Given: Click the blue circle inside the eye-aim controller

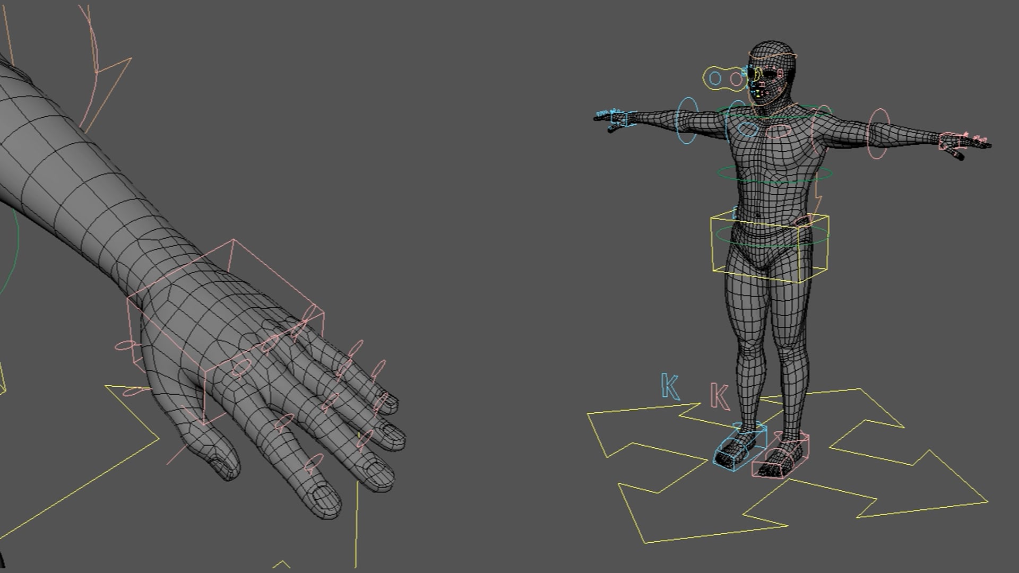Looking at the screenshot, I should [715, 78].
